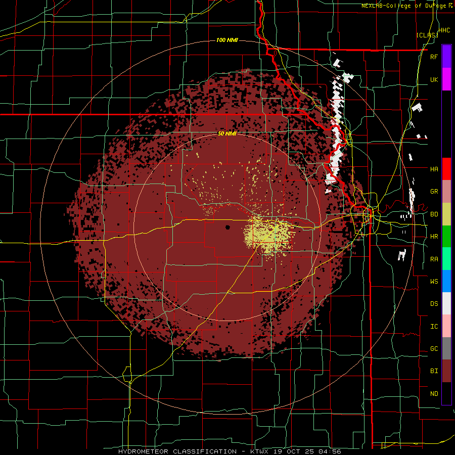Image resolution: width=455 pixels, height=455 pixels.
Task: Select the GR legend color block
Action: (x=446, y=192)
